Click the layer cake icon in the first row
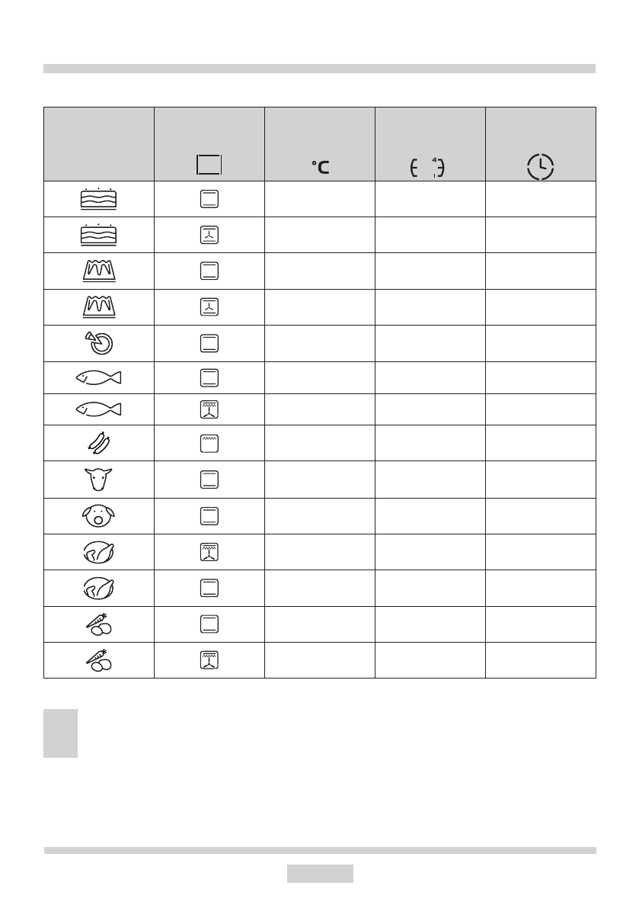This screenshot has height=908, width=639. point(99,200)
